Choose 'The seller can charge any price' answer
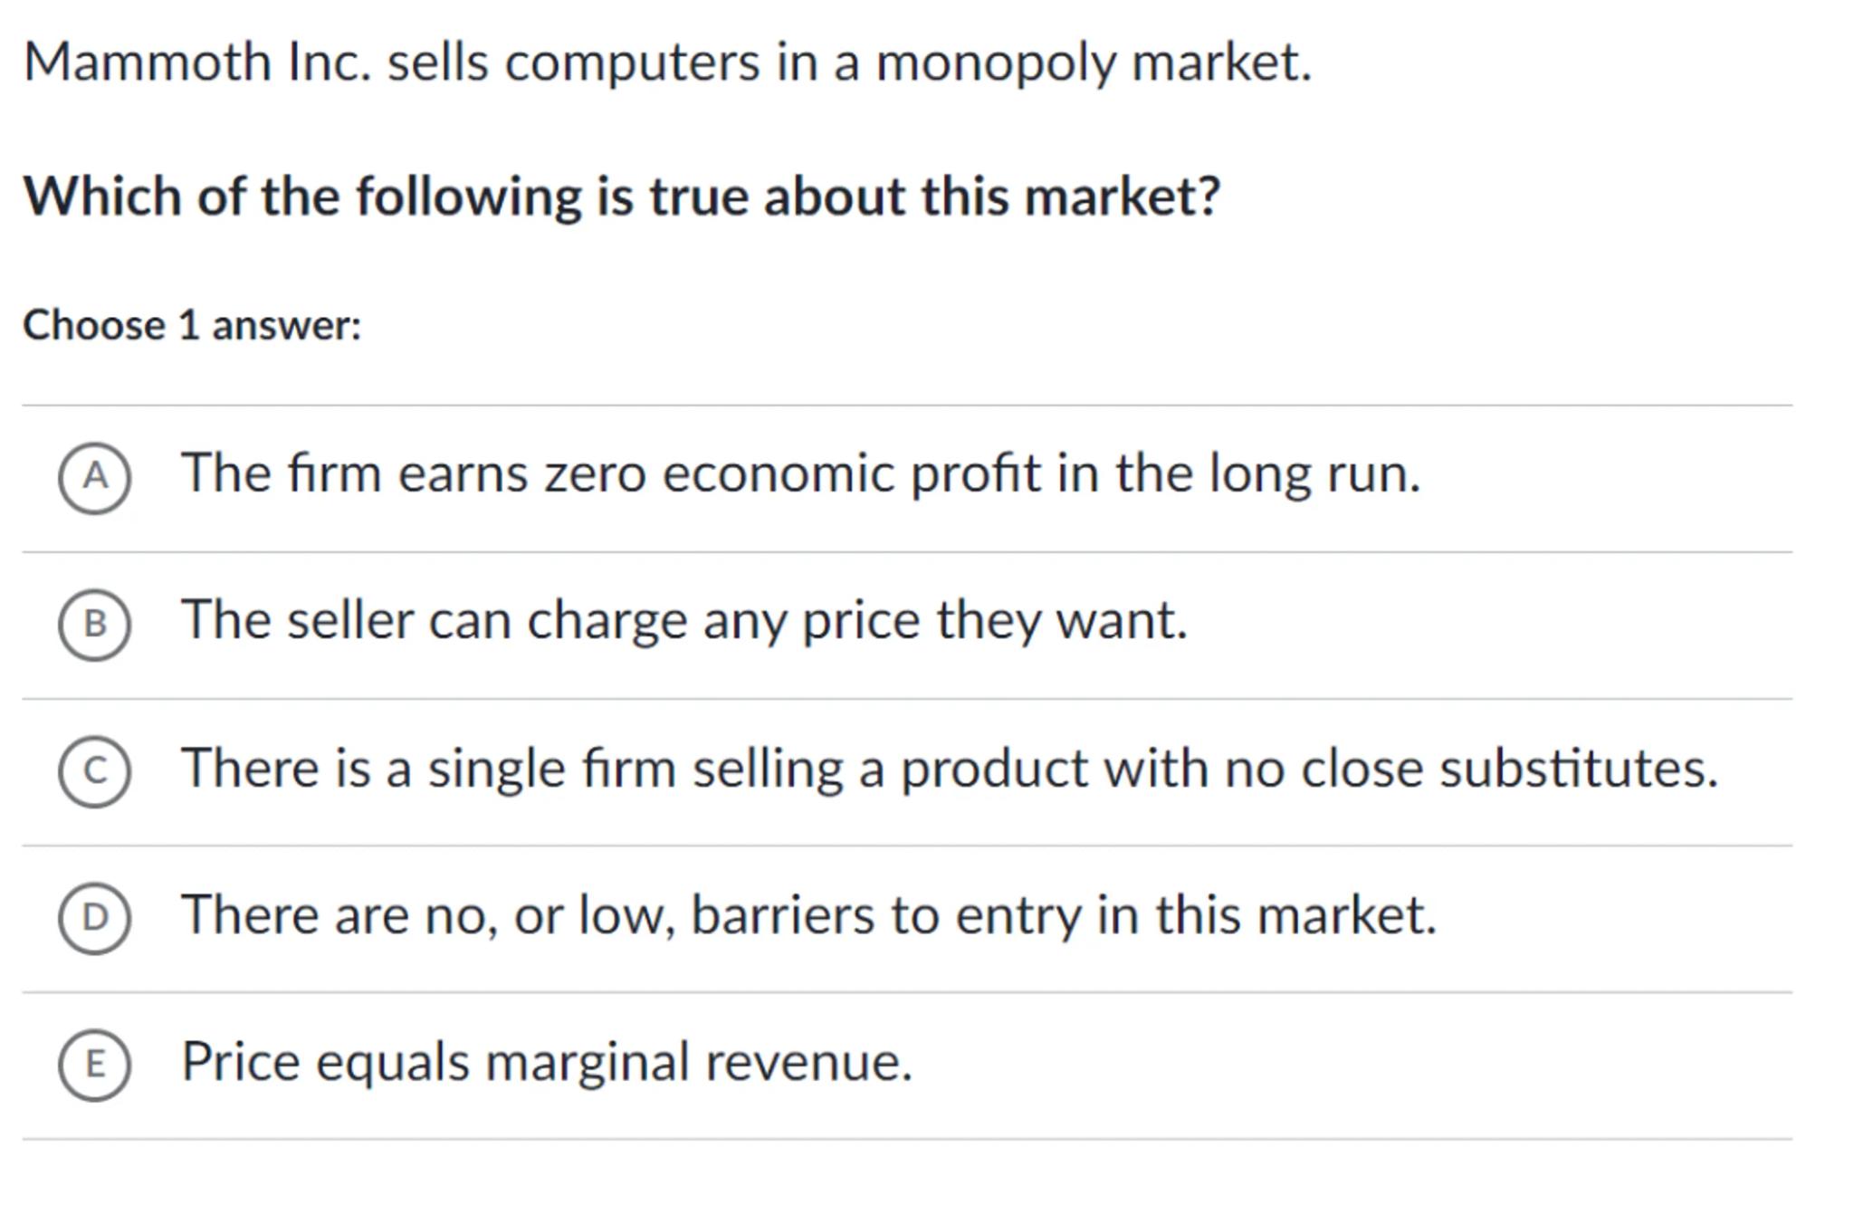The image size is (1854, 1214). [683, 621]
